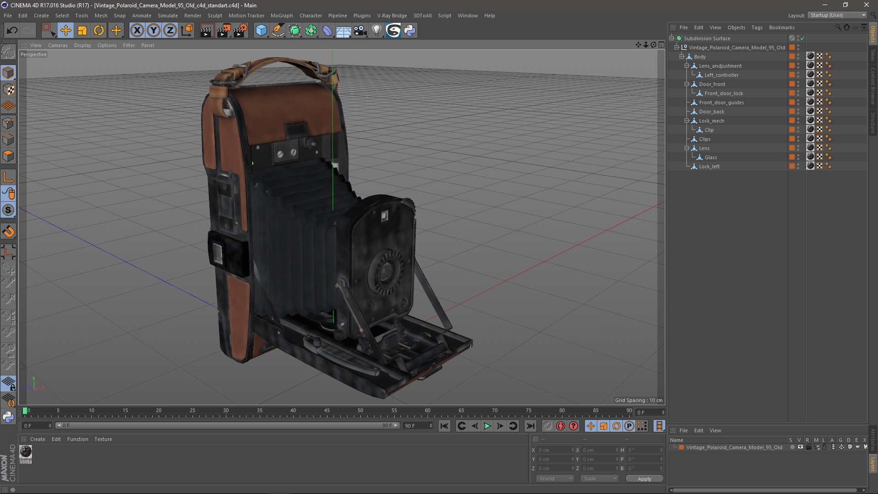Open the Cameras viewport menu
The height and width of the screenshot is (494, 878).
(58, 45)
